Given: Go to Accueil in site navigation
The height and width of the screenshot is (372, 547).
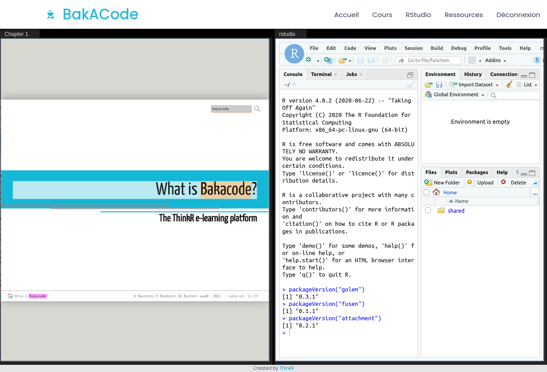Looking at the screenshot, I should coord(347,15).
